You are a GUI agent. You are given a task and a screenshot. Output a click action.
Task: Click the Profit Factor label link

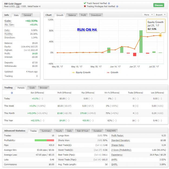(117, 135)
